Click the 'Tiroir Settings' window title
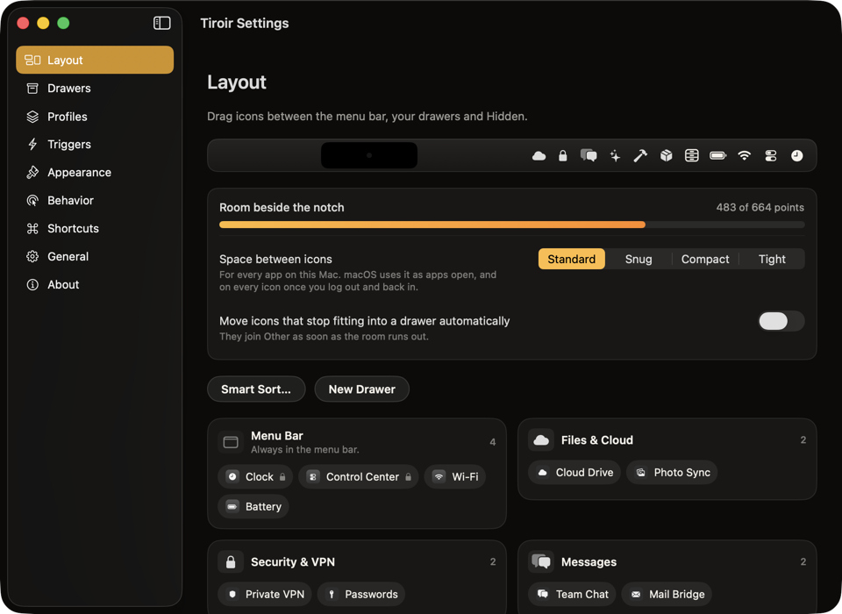 point(245,23)
